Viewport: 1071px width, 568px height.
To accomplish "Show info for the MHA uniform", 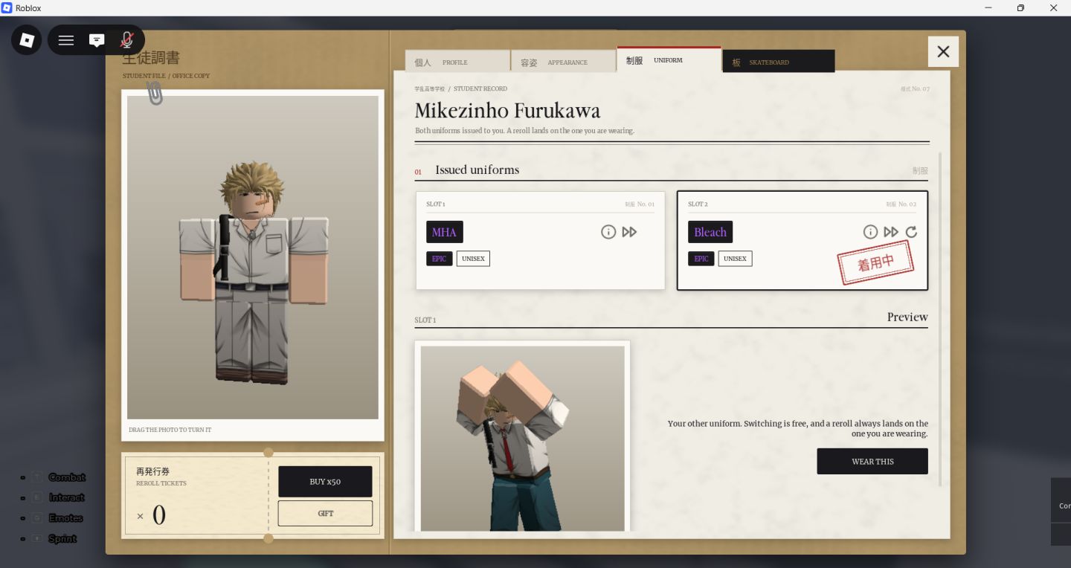I will click(x=608, y=232).
